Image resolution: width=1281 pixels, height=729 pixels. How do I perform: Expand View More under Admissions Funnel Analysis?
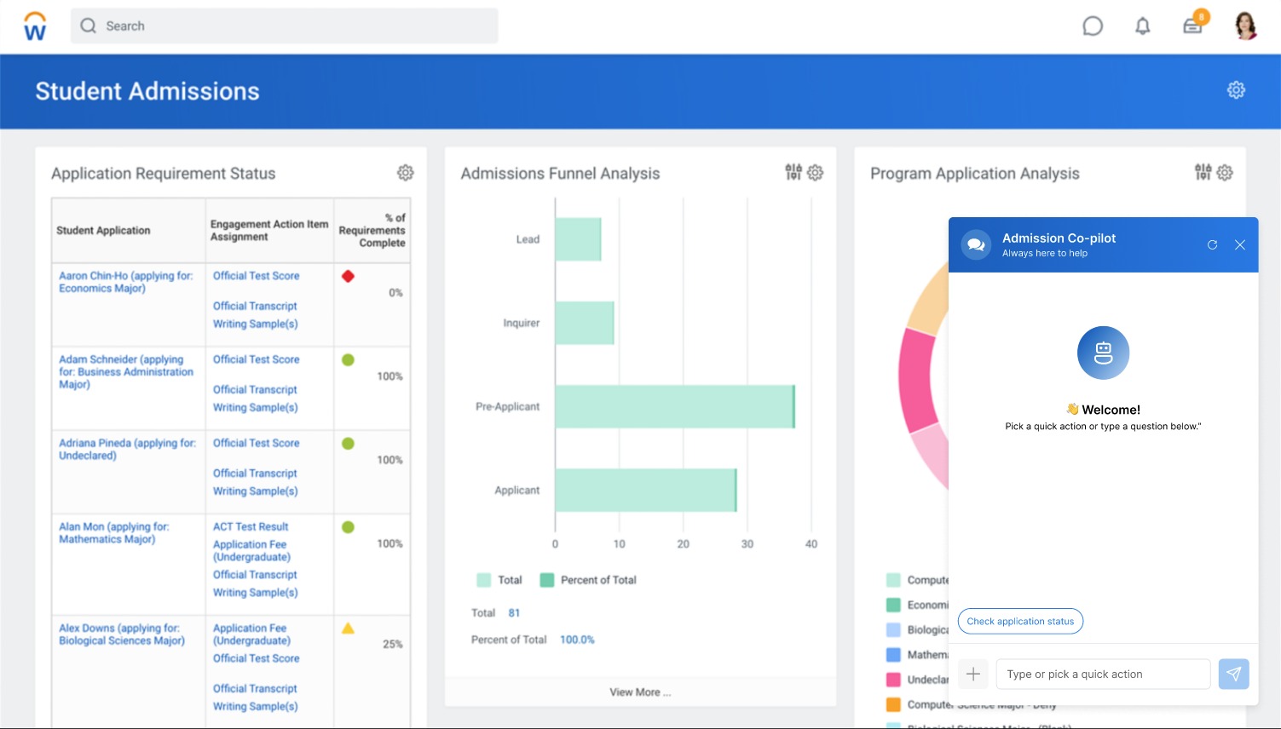[640, 692]
